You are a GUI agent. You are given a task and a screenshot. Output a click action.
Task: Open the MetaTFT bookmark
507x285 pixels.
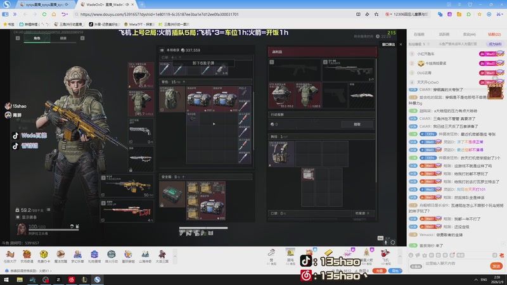[139, 24]
